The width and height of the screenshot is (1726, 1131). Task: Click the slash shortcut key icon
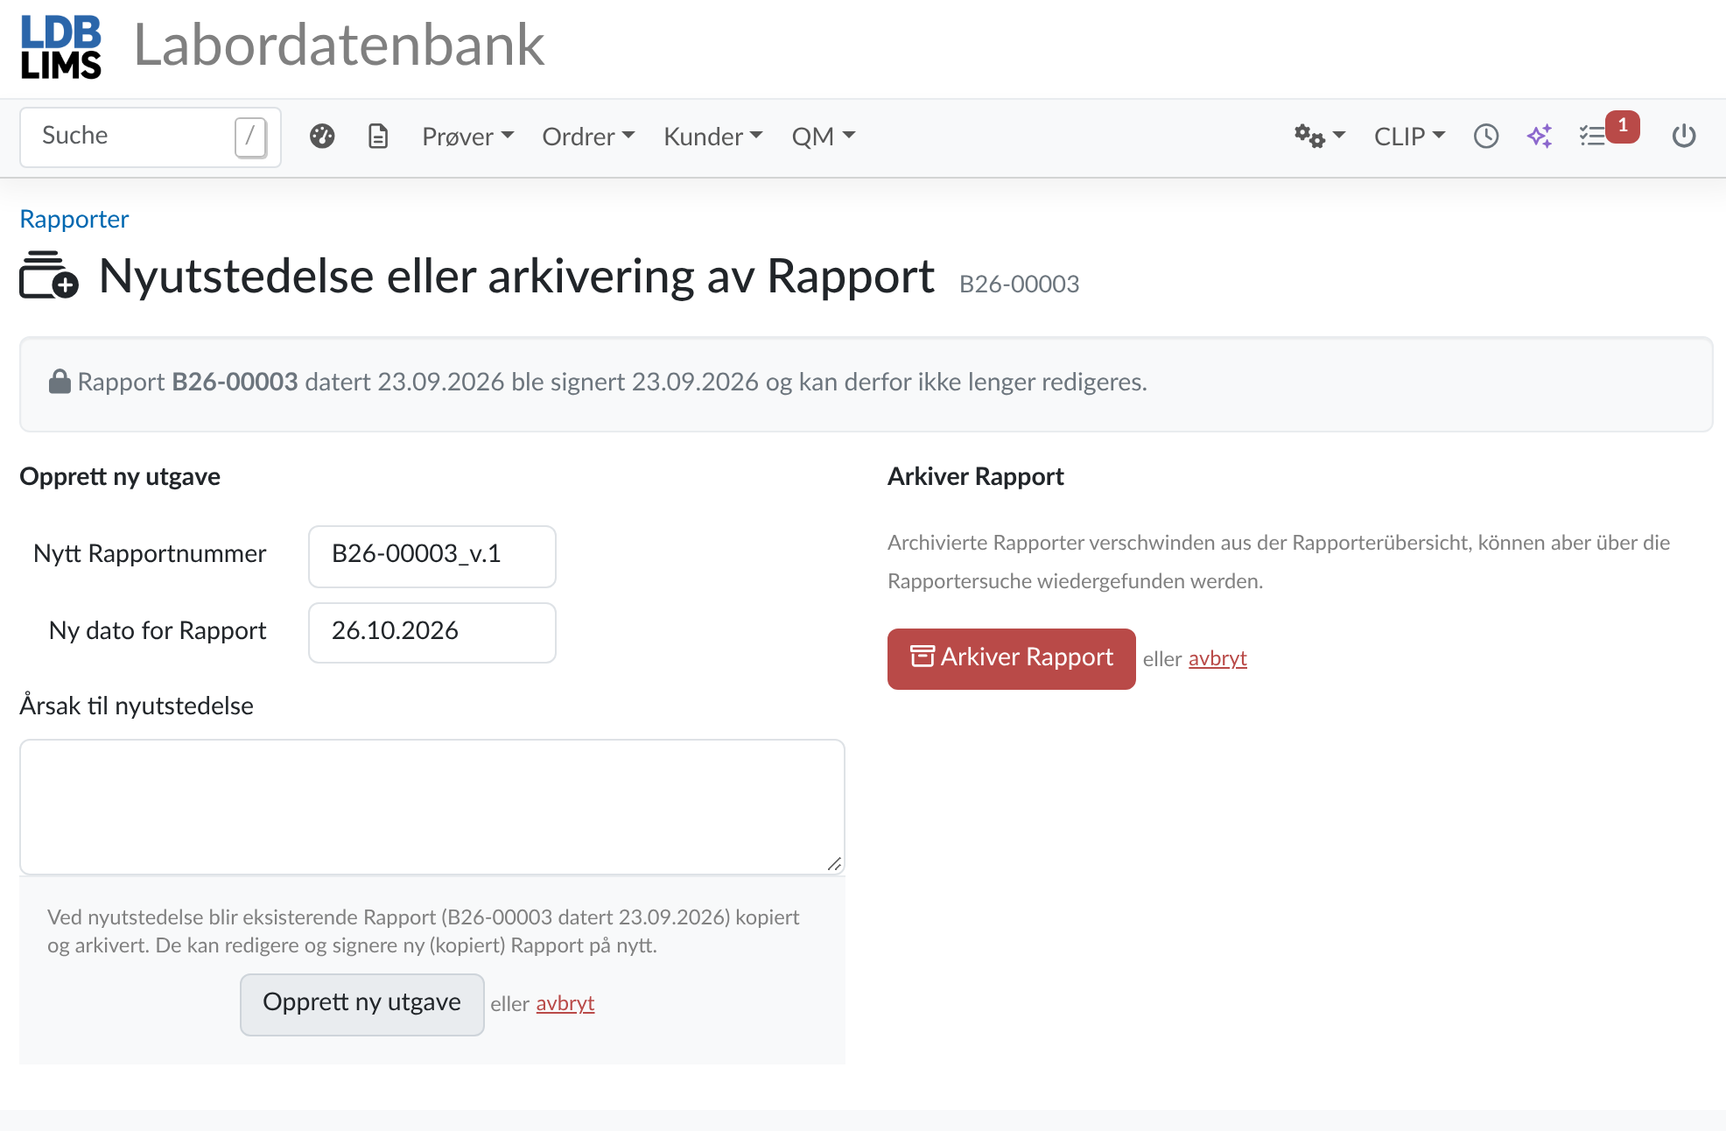point(250,137)
